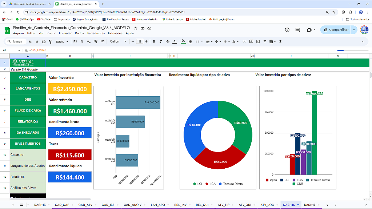Switch to the REL_INV sheet tab

(x=181, y=205)
